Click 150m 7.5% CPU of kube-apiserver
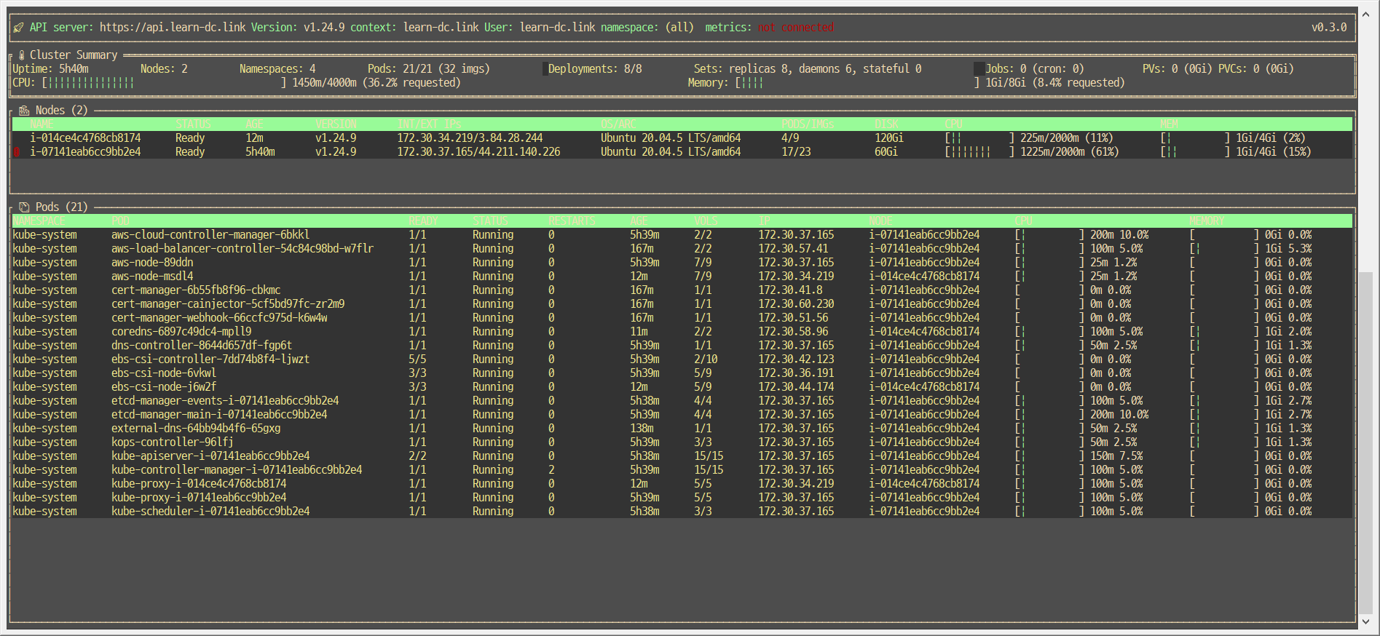Image resolution: width=1380 pixels, height=636 pixels. 1116,456
